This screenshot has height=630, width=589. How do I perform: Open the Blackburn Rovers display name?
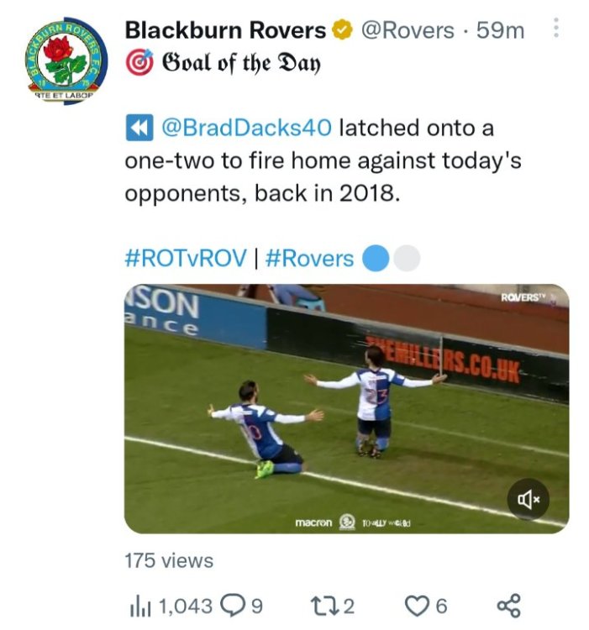(x=225, y=31)
